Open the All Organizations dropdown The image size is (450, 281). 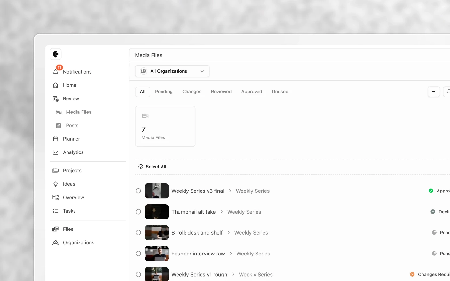pyautogui.click(x=172, y=71)
